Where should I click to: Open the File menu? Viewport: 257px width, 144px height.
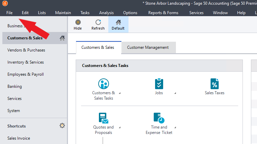(9, 13)
